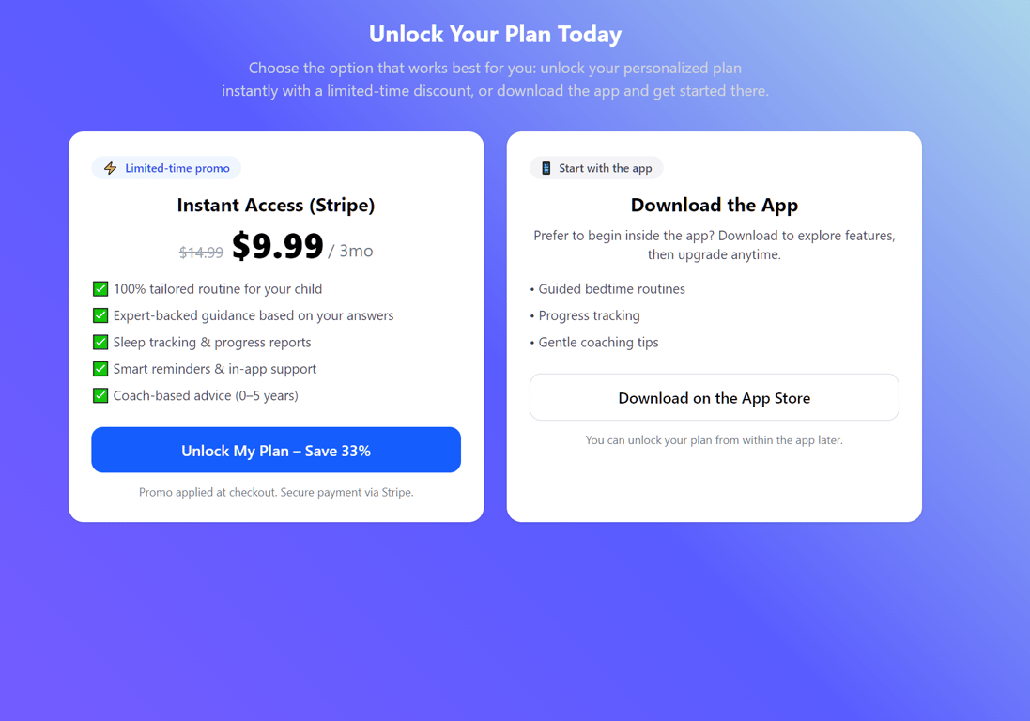Click the $9.99 price text
Viewport: 1030px width, 721px height.
pos(278,246)
